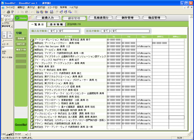Switch to Browse mode pencil icon
194x140 pixels.
tap(3, 20)
